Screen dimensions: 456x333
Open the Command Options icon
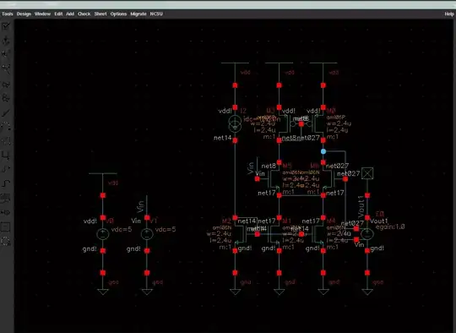(6, 227)
